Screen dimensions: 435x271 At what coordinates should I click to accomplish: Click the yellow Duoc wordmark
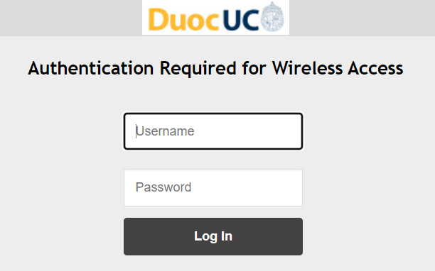tap(183, 19)
